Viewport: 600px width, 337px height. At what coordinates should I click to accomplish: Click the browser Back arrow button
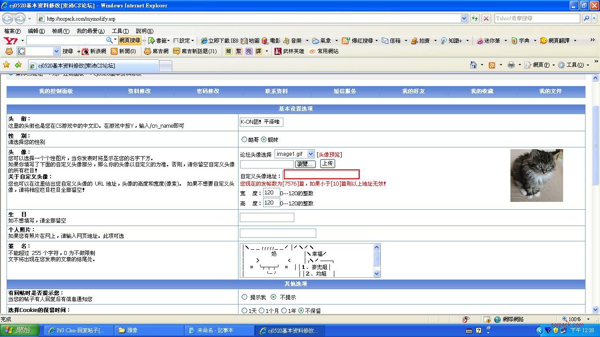click(8, 18)
